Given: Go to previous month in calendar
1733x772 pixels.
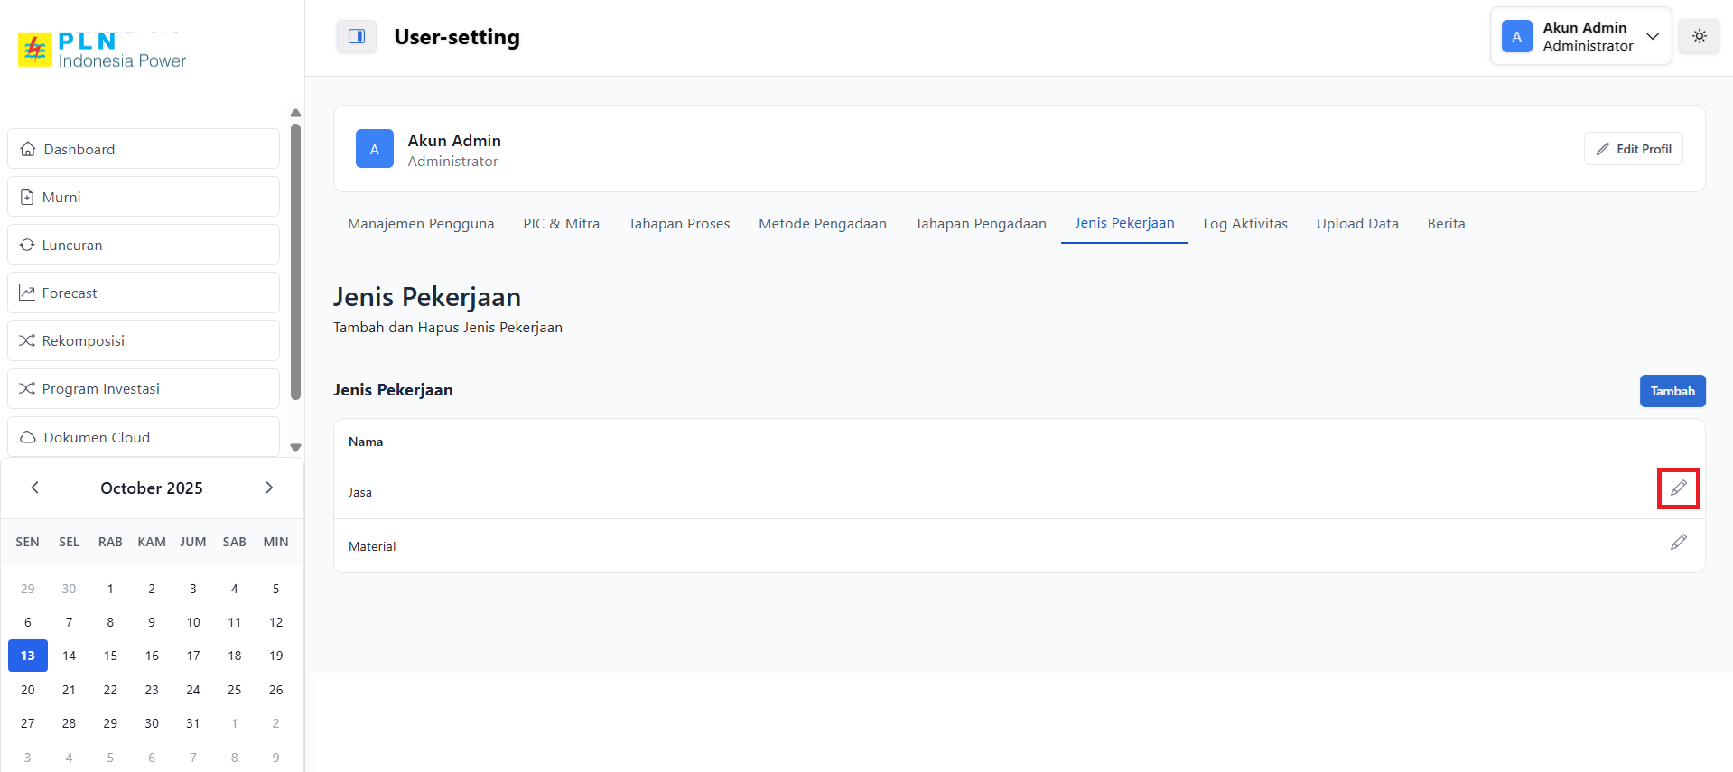Looking at the screenshot, I should coord(35,488).
